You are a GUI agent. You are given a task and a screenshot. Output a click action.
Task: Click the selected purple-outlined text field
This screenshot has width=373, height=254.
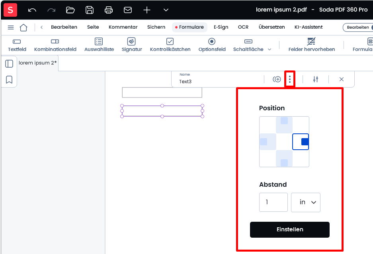pos(162,111)
